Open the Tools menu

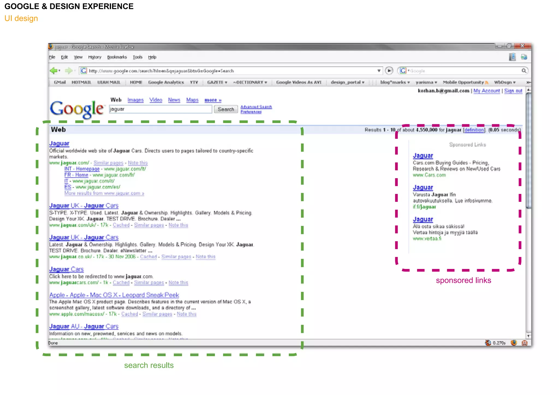[x=138, y=57]
